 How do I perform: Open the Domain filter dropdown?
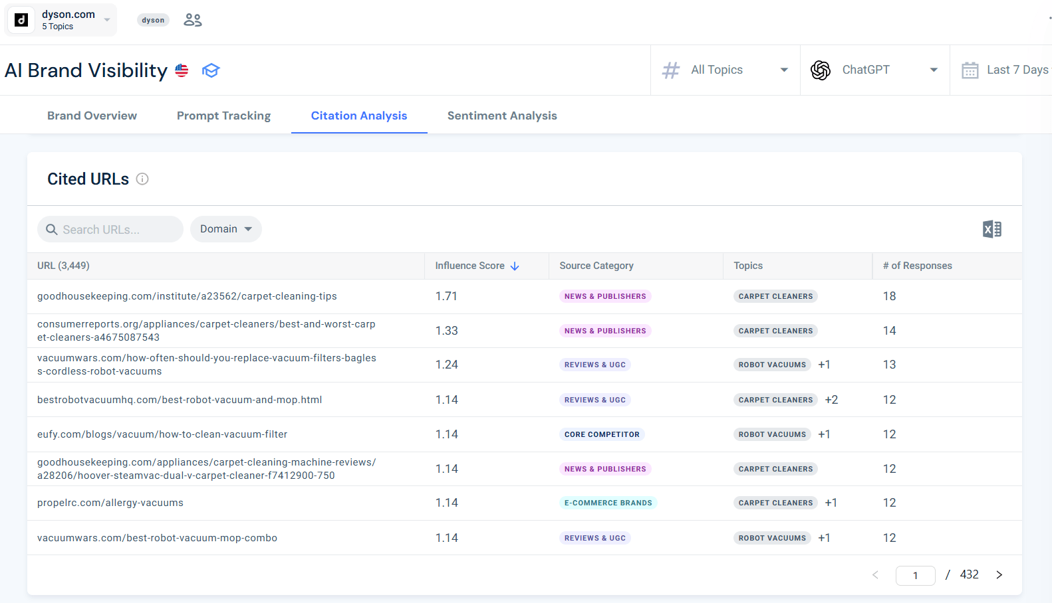click(226, 229)
